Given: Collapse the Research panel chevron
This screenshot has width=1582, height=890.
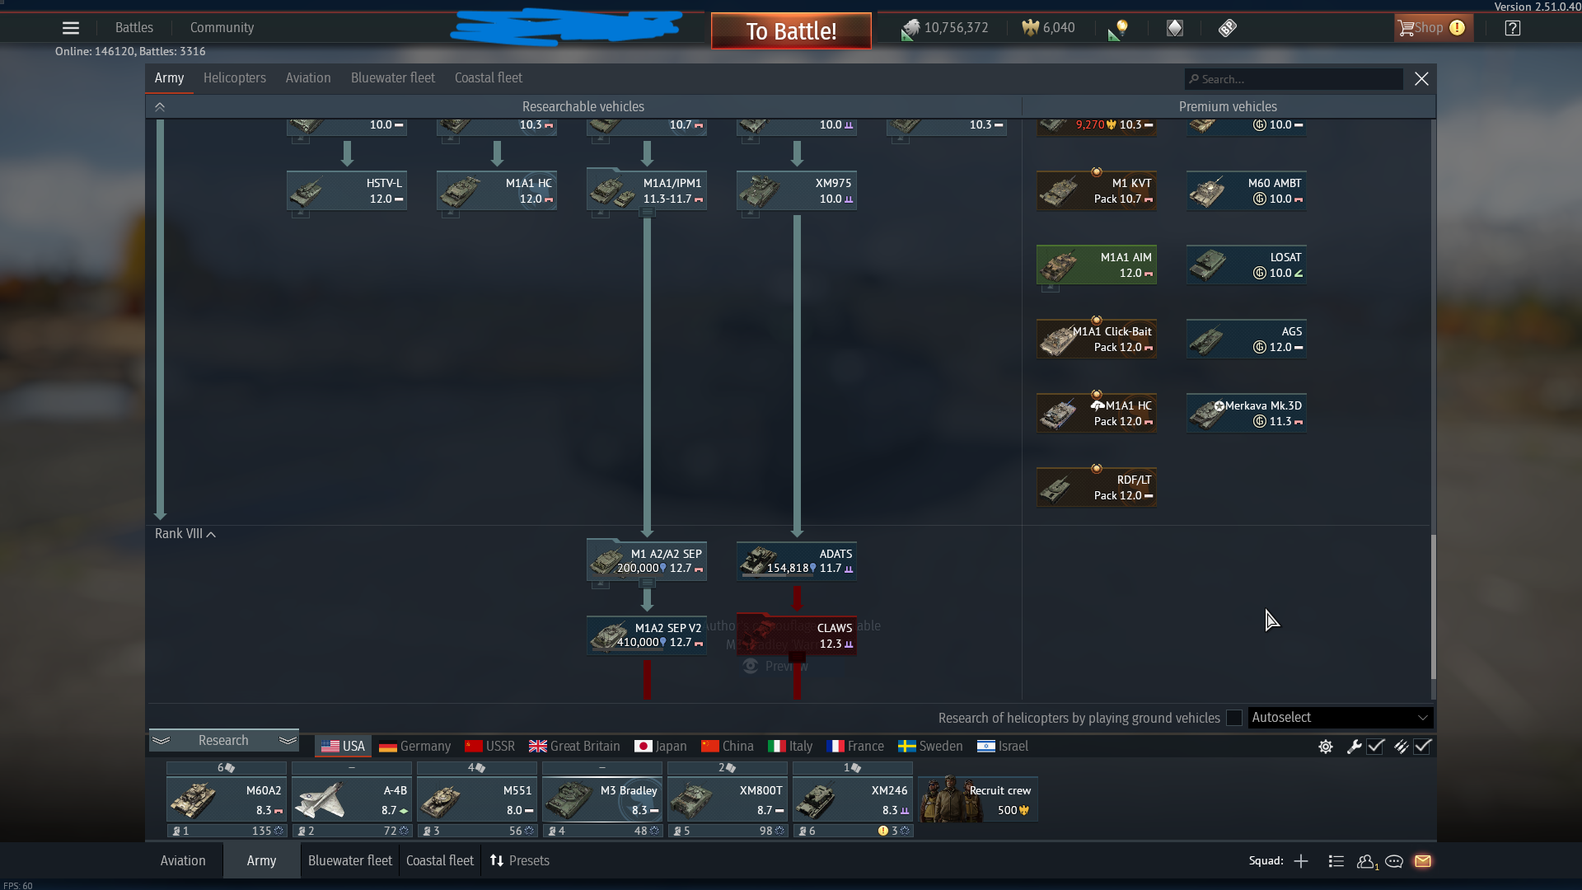Looking at the screenshot, I should 161,740.
